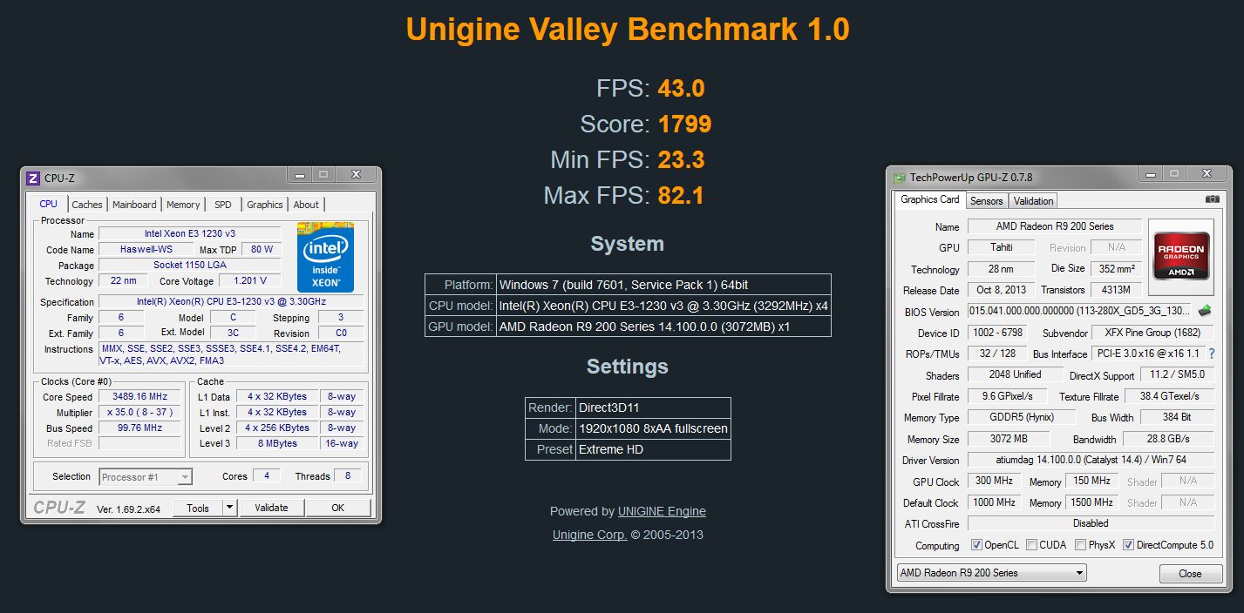Toggle the PhysX checkbox in GPU-Z
1244x613 pixels.
pyautogui.click(x=1081, y=545)
